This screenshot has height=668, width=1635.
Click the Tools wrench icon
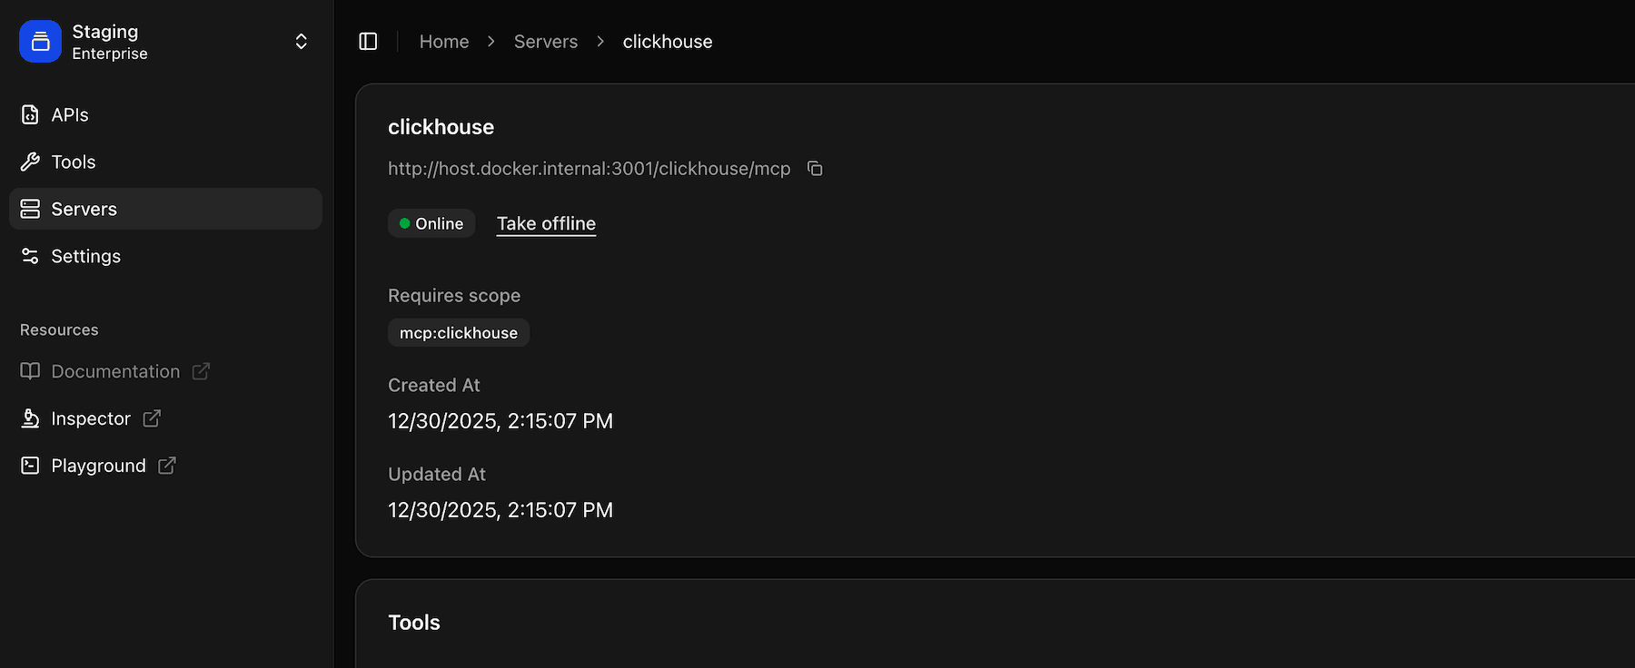click(x=30, y=162)
